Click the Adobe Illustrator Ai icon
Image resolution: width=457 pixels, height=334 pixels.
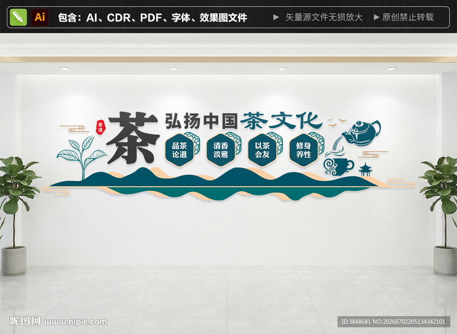(40, 17)
